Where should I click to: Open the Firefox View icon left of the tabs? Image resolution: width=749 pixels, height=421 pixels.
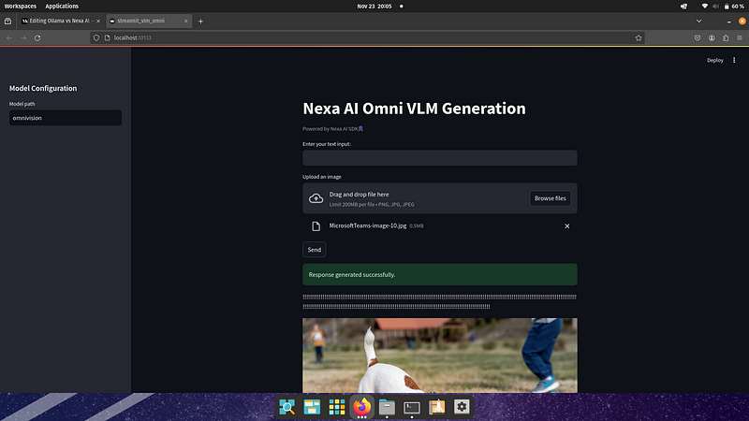coord(7,21)
